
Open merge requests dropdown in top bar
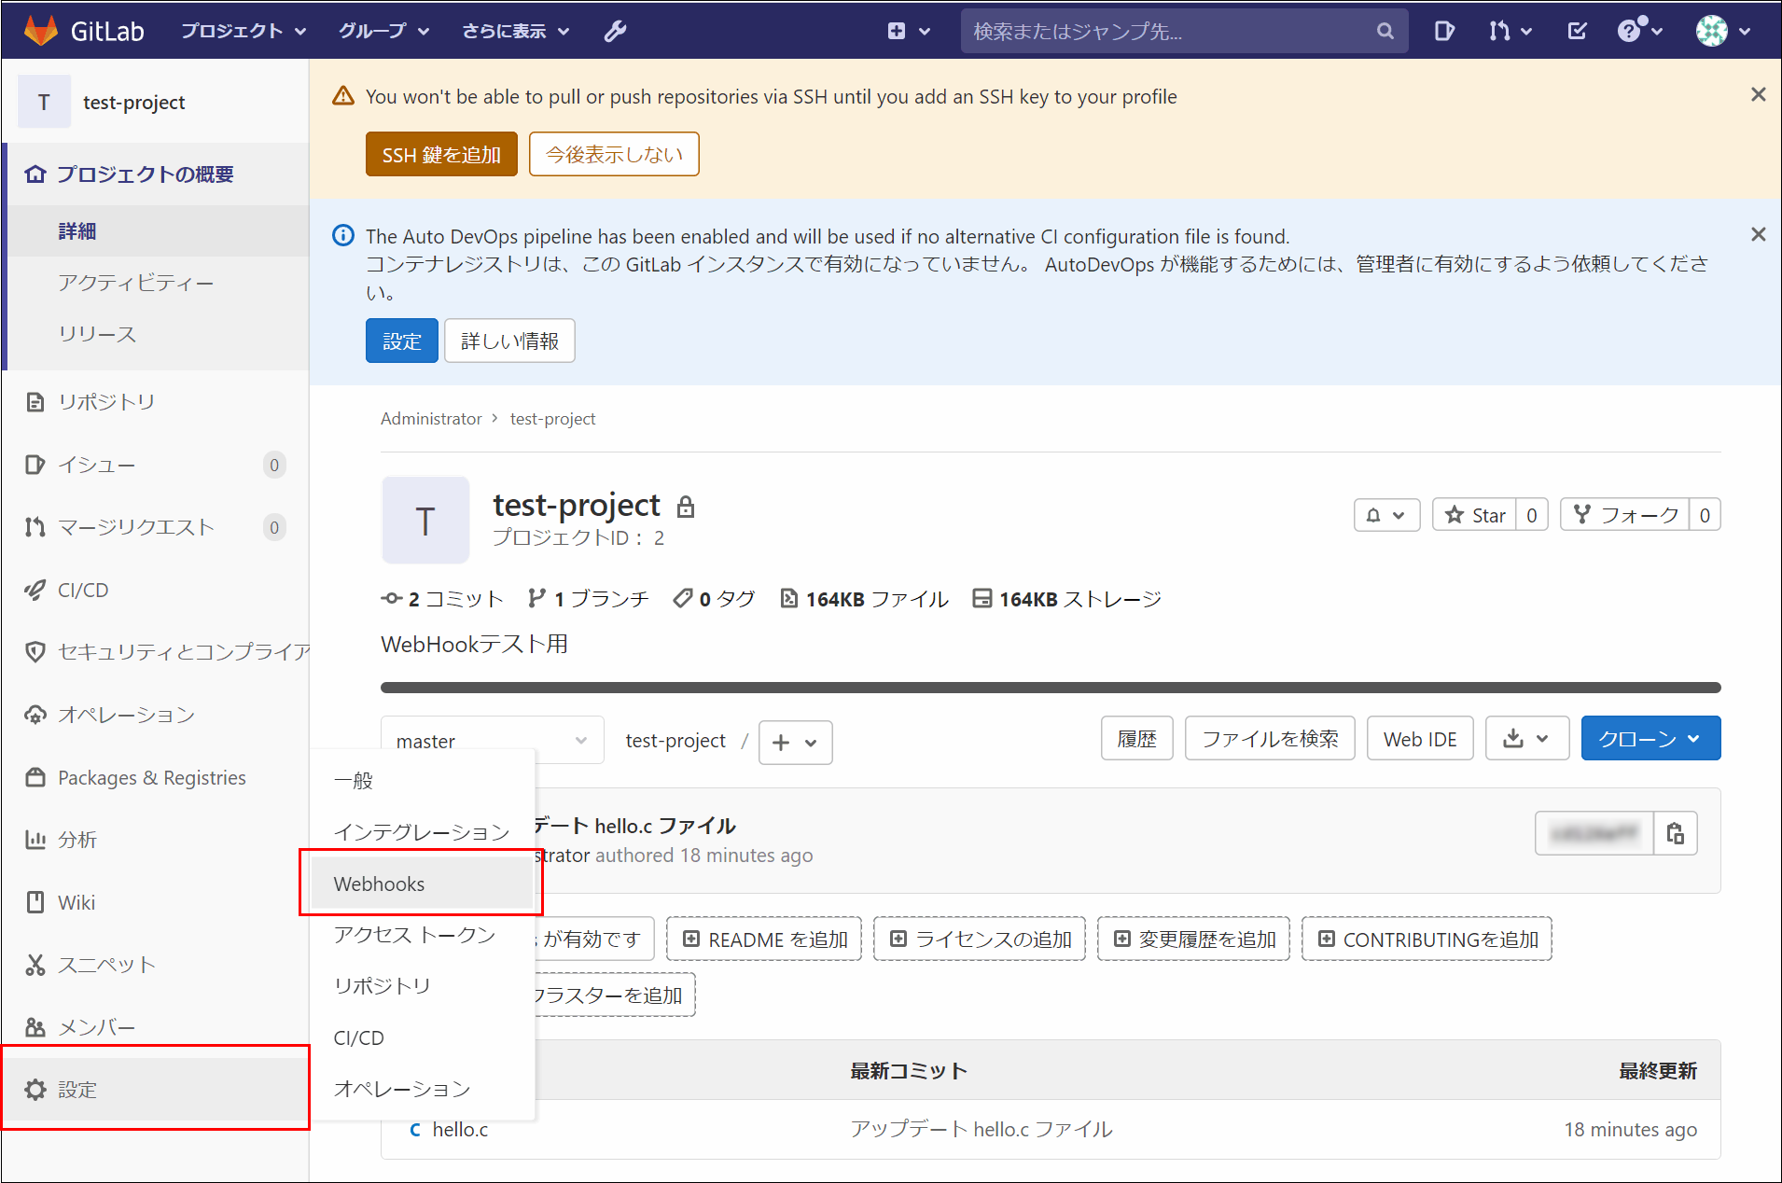tap(1510, 31)
